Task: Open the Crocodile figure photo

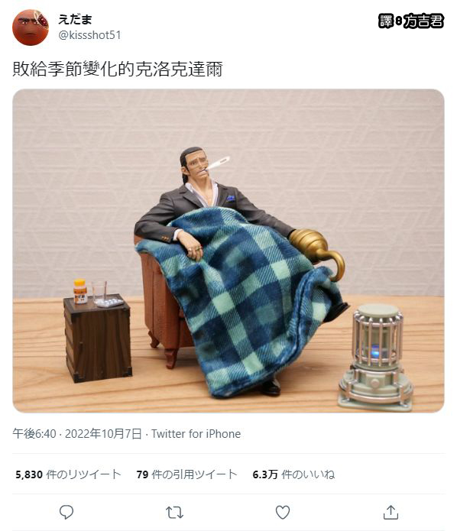Action: 228,251
